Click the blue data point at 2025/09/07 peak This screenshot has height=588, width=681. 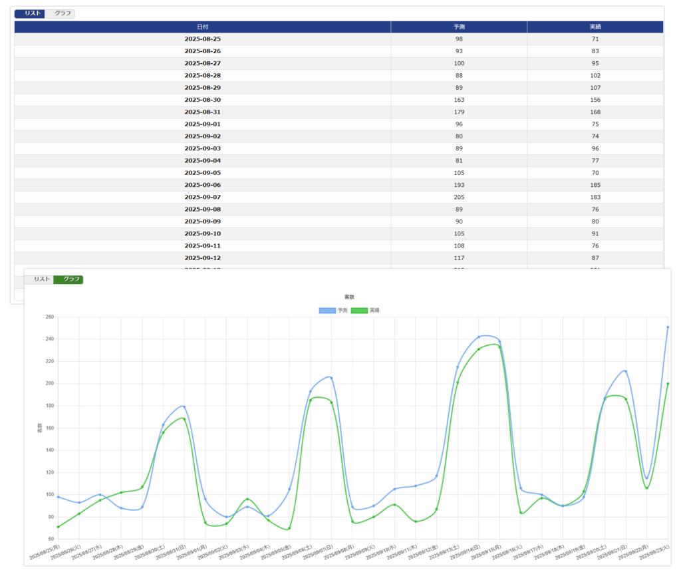pyautogui.click(x=331, y=378)
